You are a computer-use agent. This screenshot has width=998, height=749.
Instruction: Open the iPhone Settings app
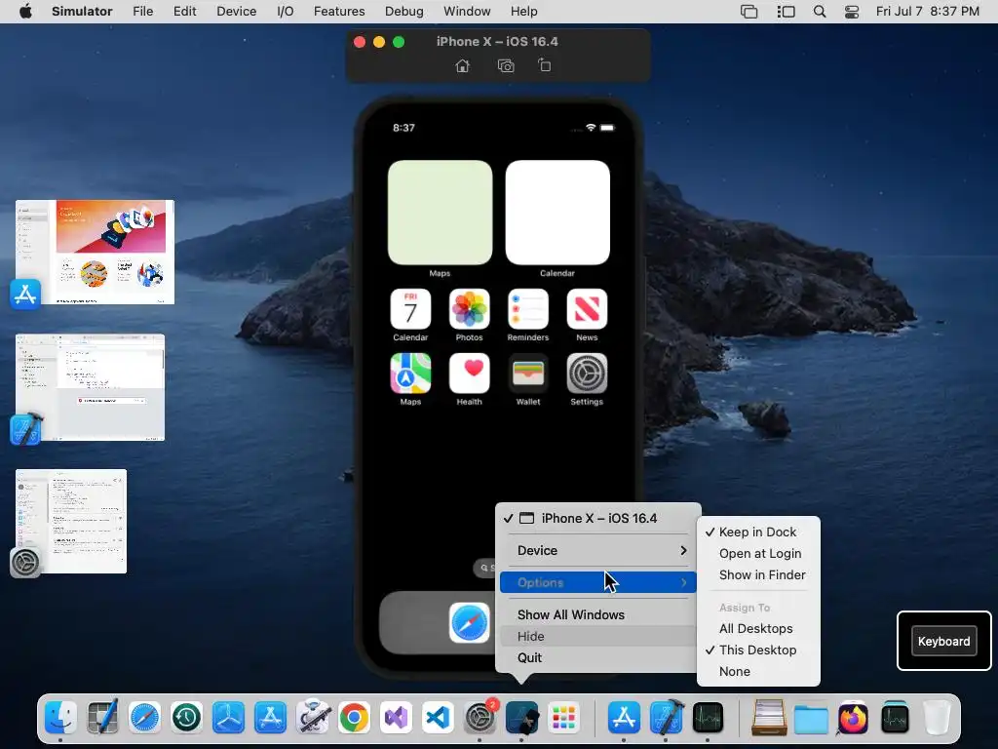click(x=587, y=374)
